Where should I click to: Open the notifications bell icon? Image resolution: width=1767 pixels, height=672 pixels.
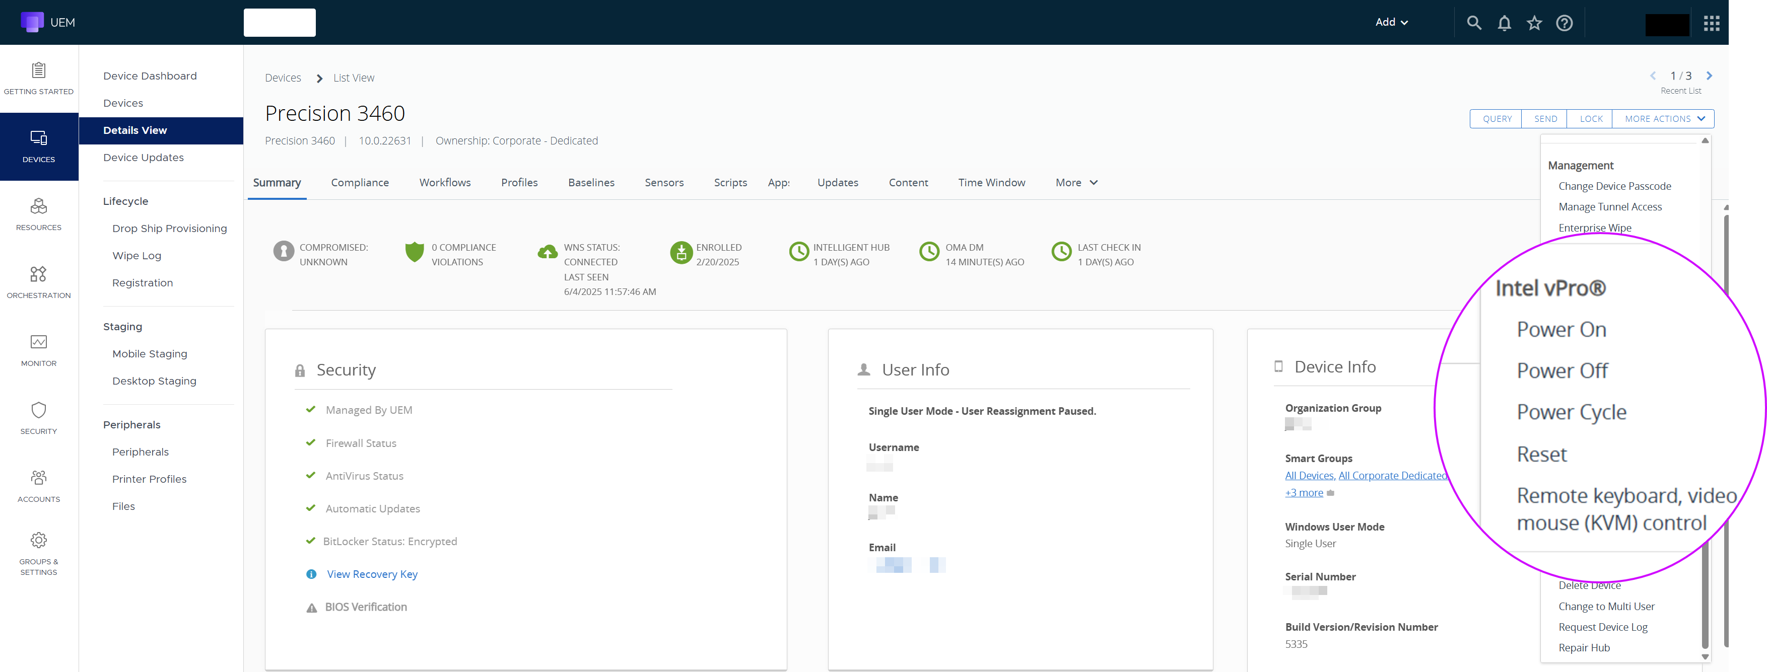tap(1504, 23)
